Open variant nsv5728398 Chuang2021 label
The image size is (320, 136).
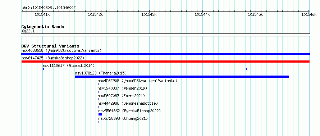(123, 118)
